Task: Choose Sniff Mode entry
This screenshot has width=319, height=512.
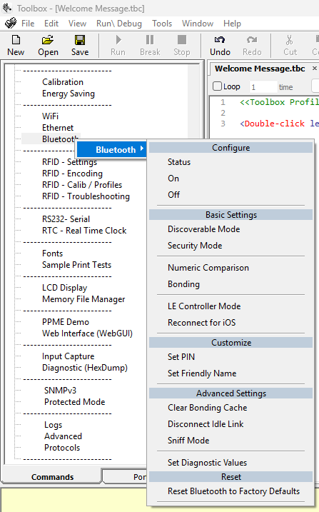Action: (188, 440)
